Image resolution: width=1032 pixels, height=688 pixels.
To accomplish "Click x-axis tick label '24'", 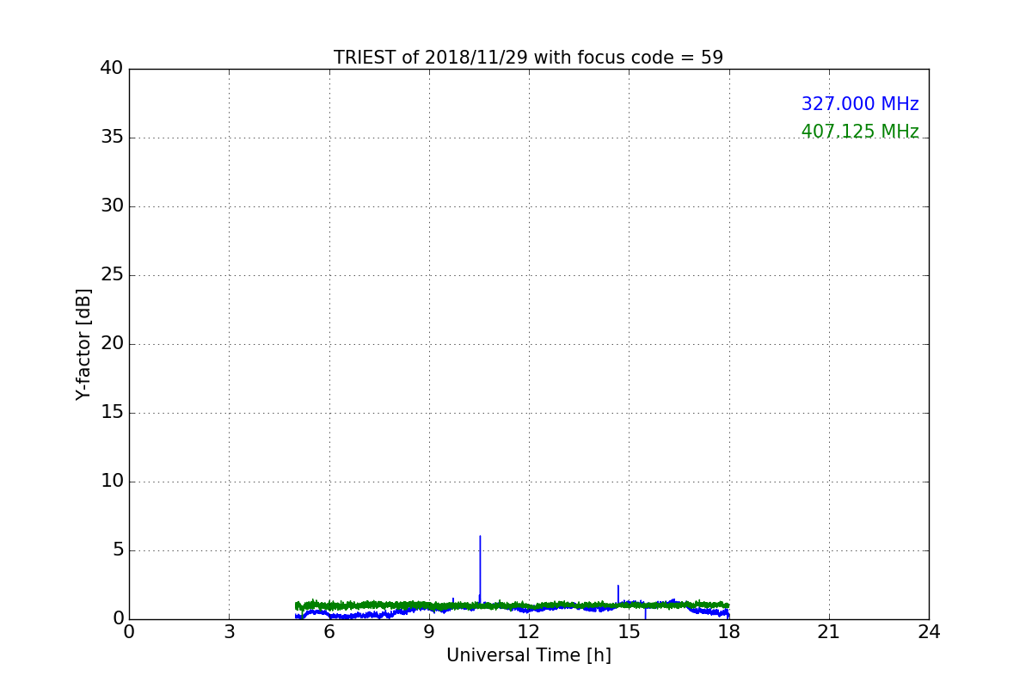I will click(929, 632).
